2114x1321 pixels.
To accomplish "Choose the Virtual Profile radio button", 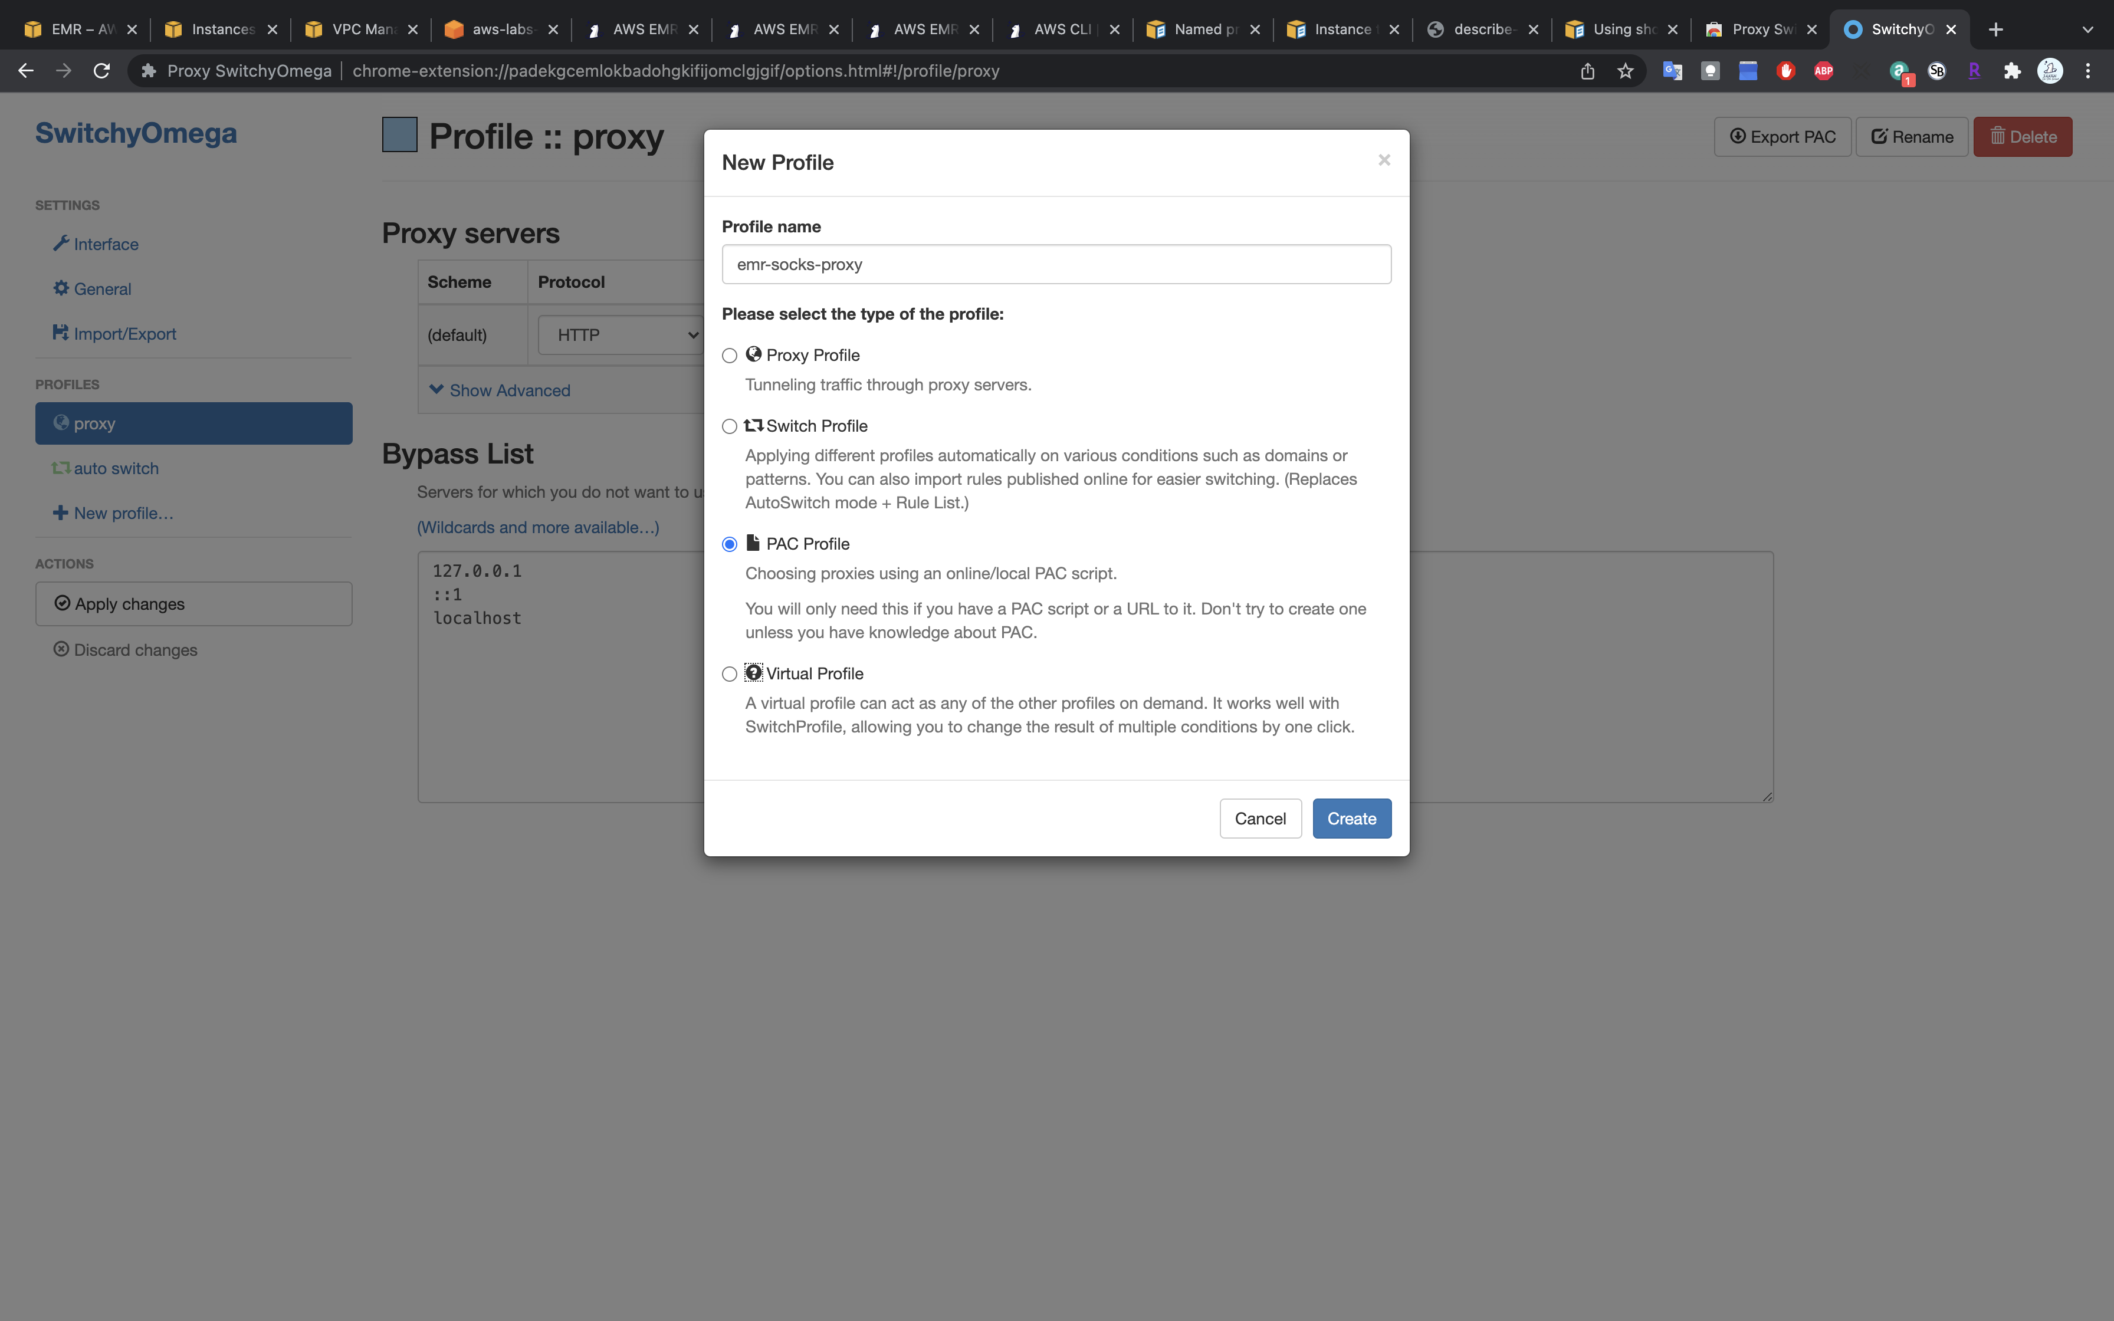I will 730,673.
